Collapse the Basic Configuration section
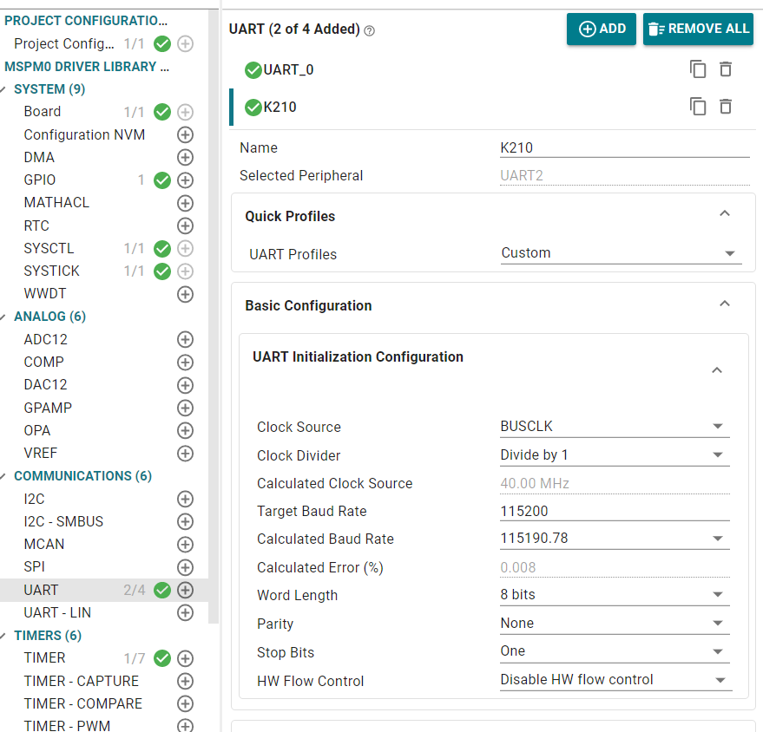The height and width of the screenshot is (732, 763). coord(725,304)
